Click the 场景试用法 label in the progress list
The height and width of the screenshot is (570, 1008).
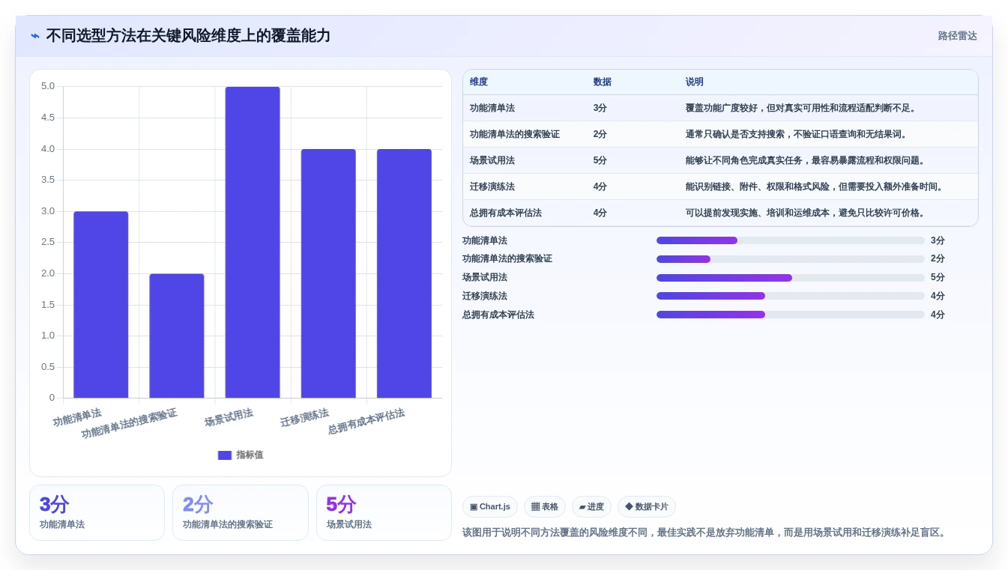[485, 278]
